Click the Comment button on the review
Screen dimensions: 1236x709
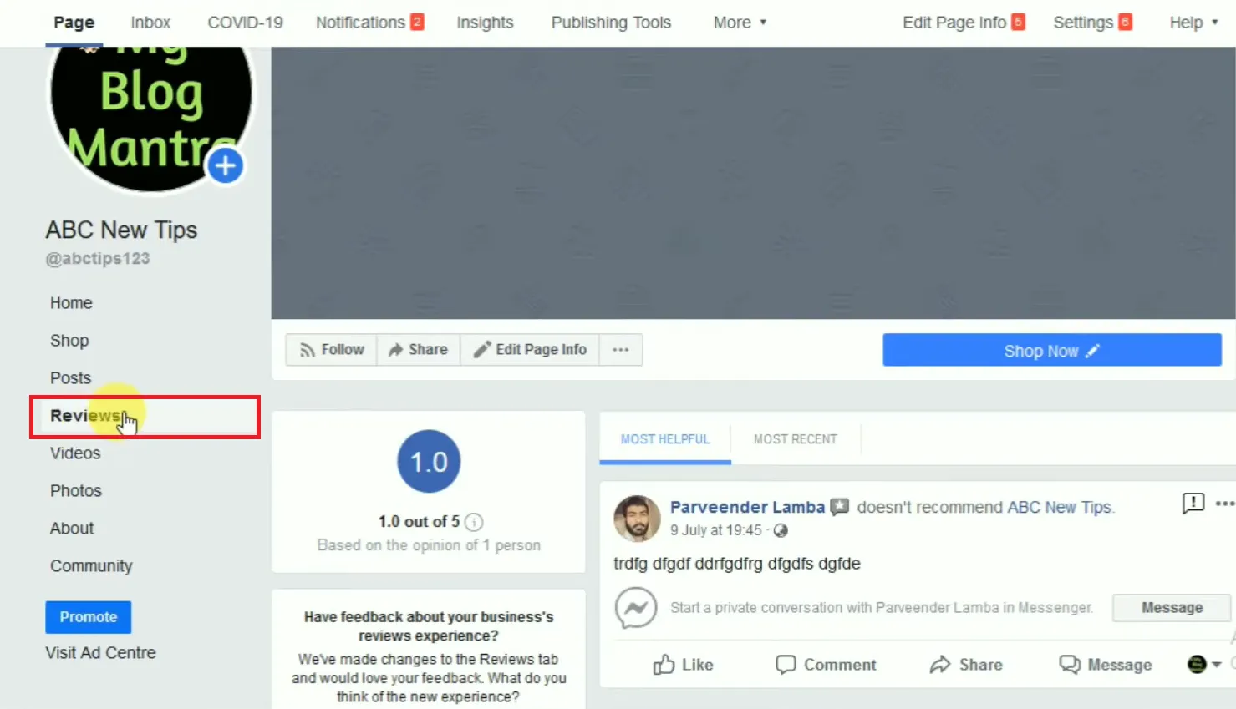click(826, 665)
